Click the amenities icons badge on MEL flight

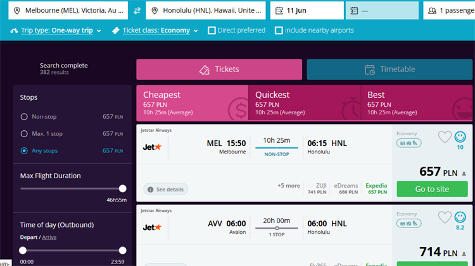pyautogui.click(x=408, y=143)
